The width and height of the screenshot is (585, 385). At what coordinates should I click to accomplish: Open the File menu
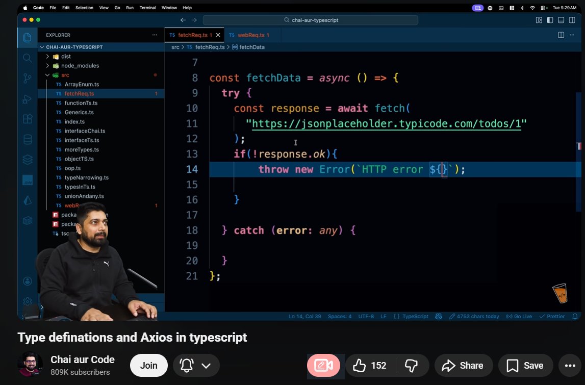pos(53,8)
